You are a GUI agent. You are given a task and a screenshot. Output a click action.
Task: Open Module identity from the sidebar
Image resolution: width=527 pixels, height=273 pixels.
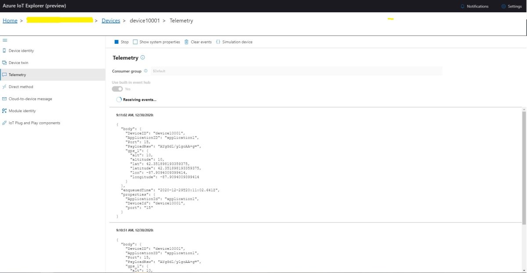pyautogui.click(x=21, y=110)
